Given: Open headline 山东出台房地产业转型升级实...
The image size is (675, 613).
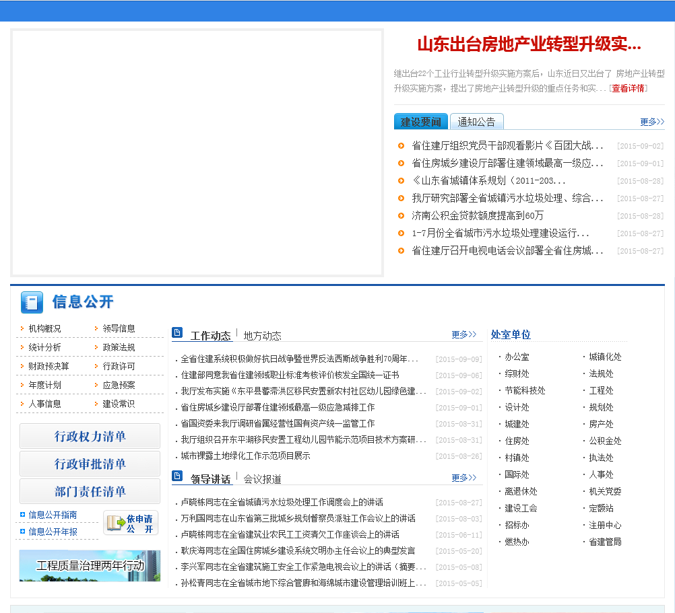Looking at the screenshot, I should click(x=529, y=44).
